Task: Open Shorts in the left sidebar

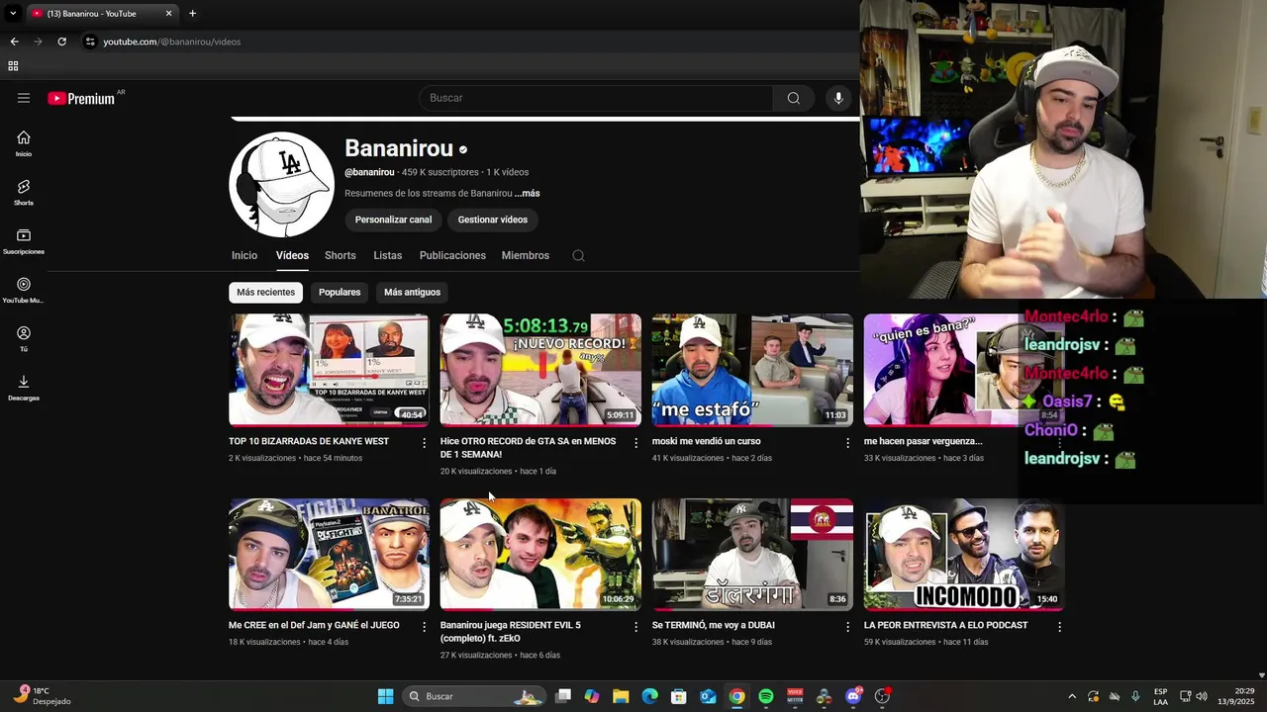Action: click(24, 193)
